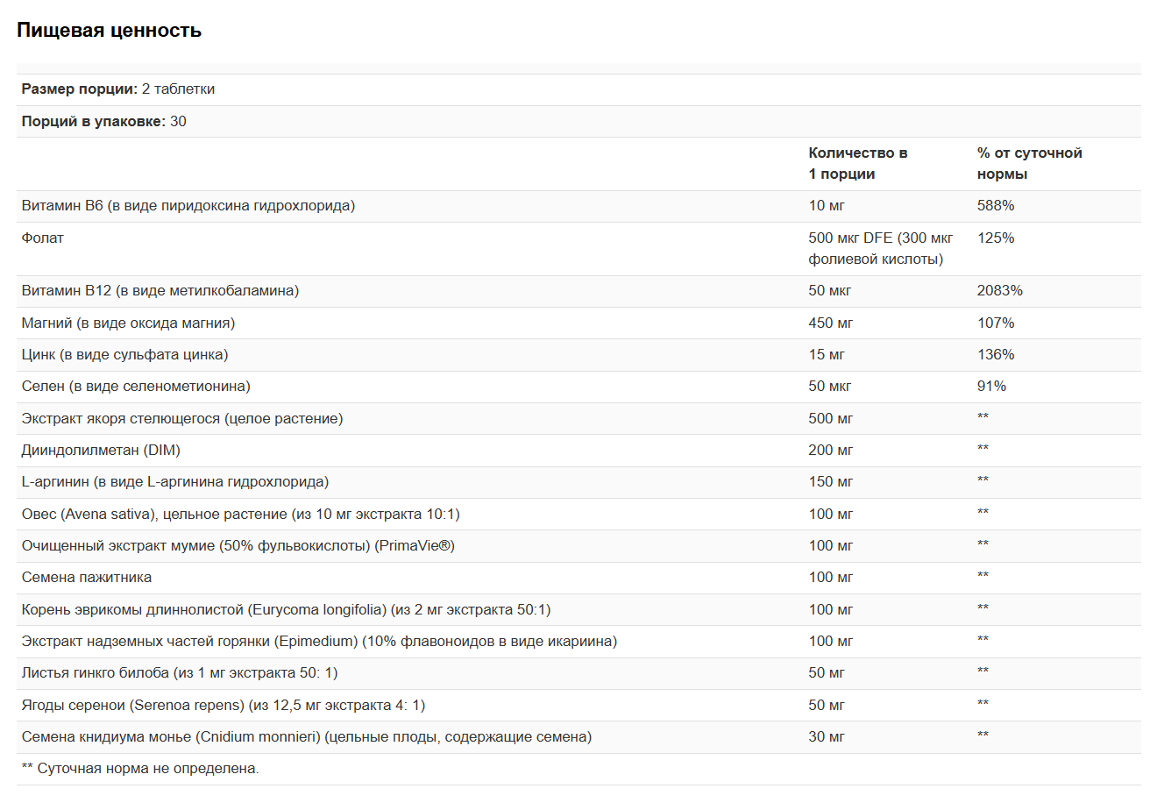The width and height of the screenshot is (1157, 810).
Task: Click the heading "Пищевая ценность"
Action: pos(109,30)
